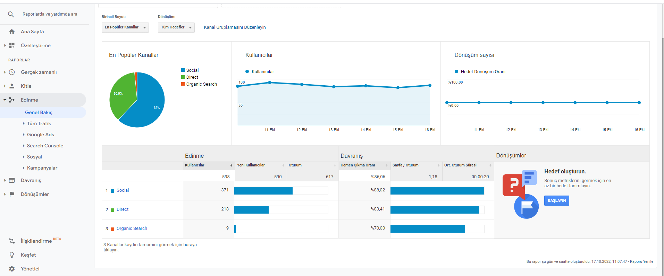Click the Kitle person icon

pyautogui.click(x=12, y=86)
